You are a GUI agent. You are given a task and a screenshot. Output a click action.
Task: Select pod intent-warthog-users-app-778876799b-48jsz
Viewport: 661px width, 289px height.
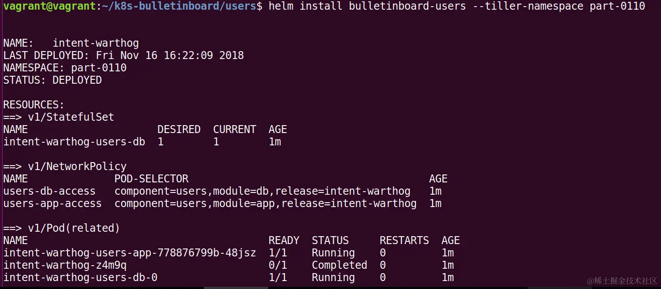click(130, 253)
